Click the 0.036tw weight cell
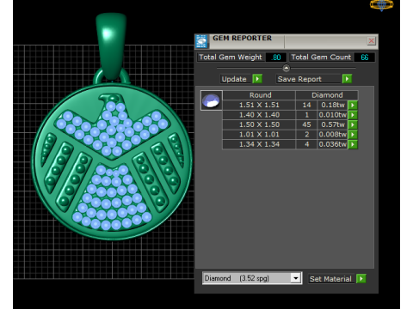 [x=333, y=144]
